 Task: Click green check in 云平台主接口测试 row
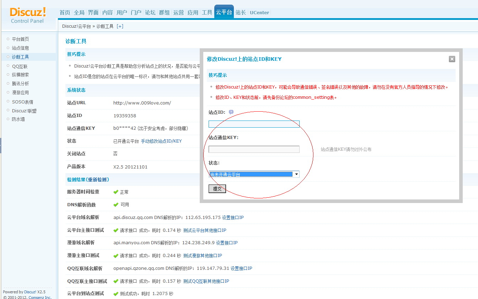[x=116, y=230]
